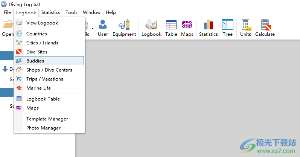Click the dive flag Dive Sites icon

tap(19, 52)
